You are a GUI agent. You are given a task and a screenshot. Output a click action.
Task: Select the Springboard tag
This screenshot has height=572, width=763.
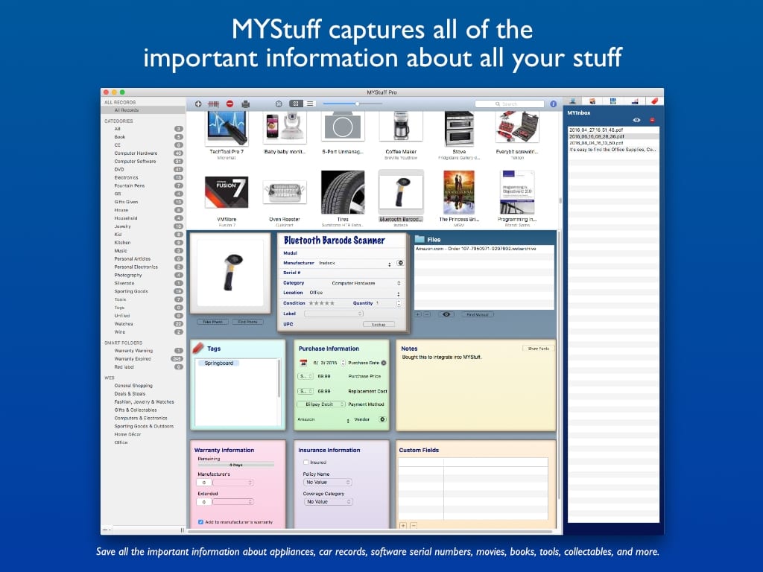(x=218, y=363)
